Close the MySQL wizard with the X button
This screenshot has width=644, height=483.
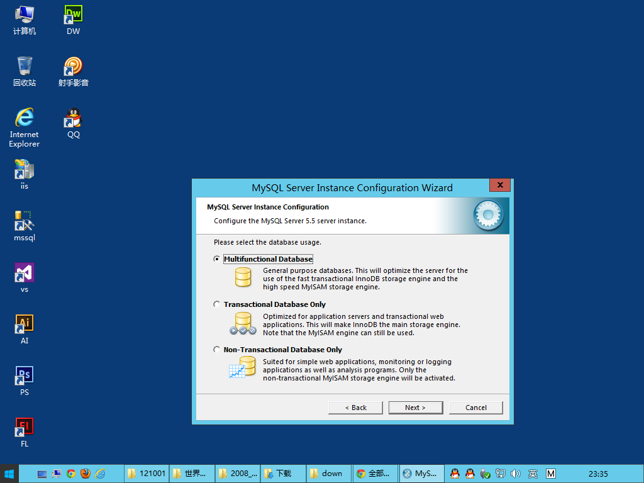(x=500, y=185)
